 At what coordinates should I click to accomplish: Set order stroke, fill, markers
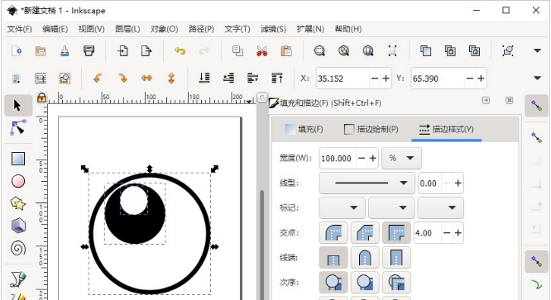pyautogui.click(x=365, y=283)
